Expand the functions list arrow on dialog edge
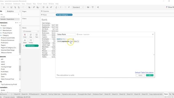 pos(154,55)
